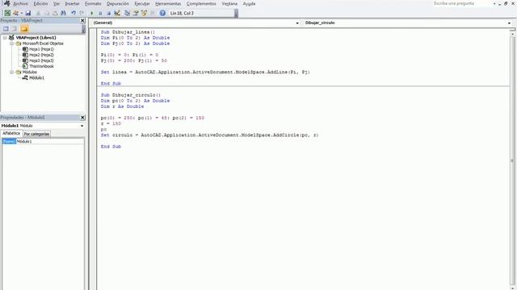The width and height of the screenshot is (517, 290).
Task: Select ThisWorkbook in project tree
Action: 41,66
